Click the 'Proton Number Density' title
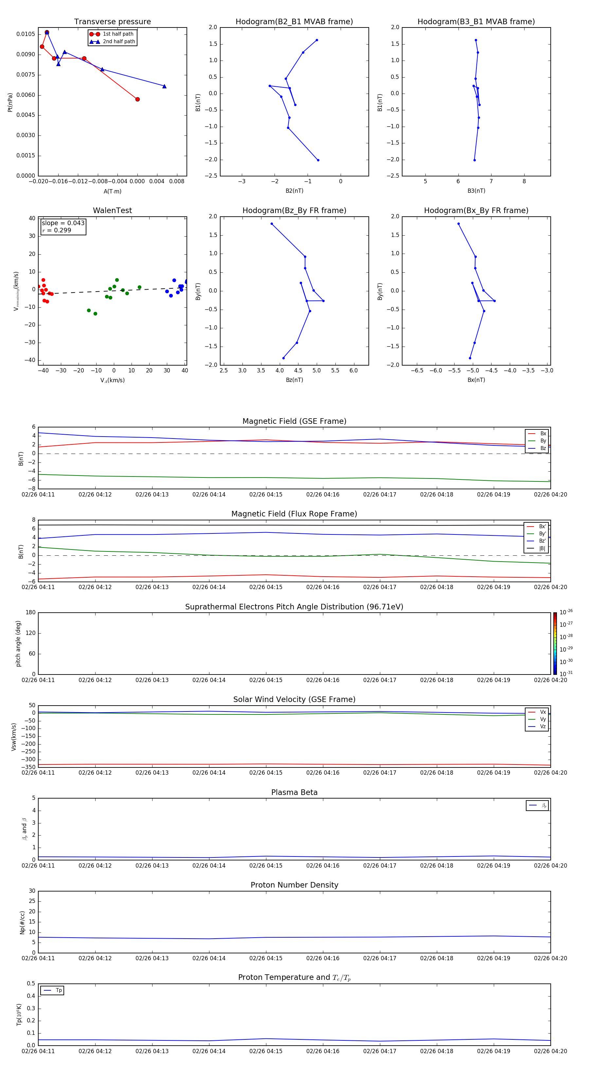589x1080 pixels. (x=294, y=885)
